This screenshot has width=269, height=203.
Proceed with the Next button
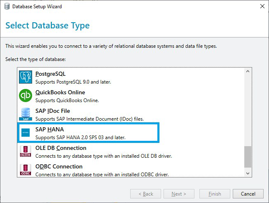click(x=179, y=194)
